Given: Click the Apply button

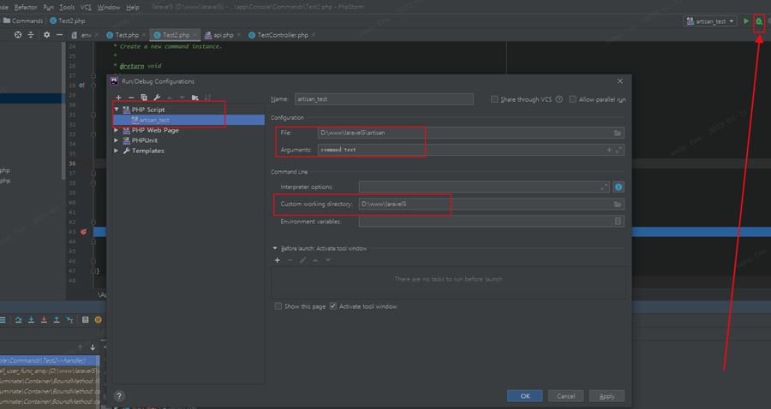Looking at the screenshot, I should click(607, 396).
